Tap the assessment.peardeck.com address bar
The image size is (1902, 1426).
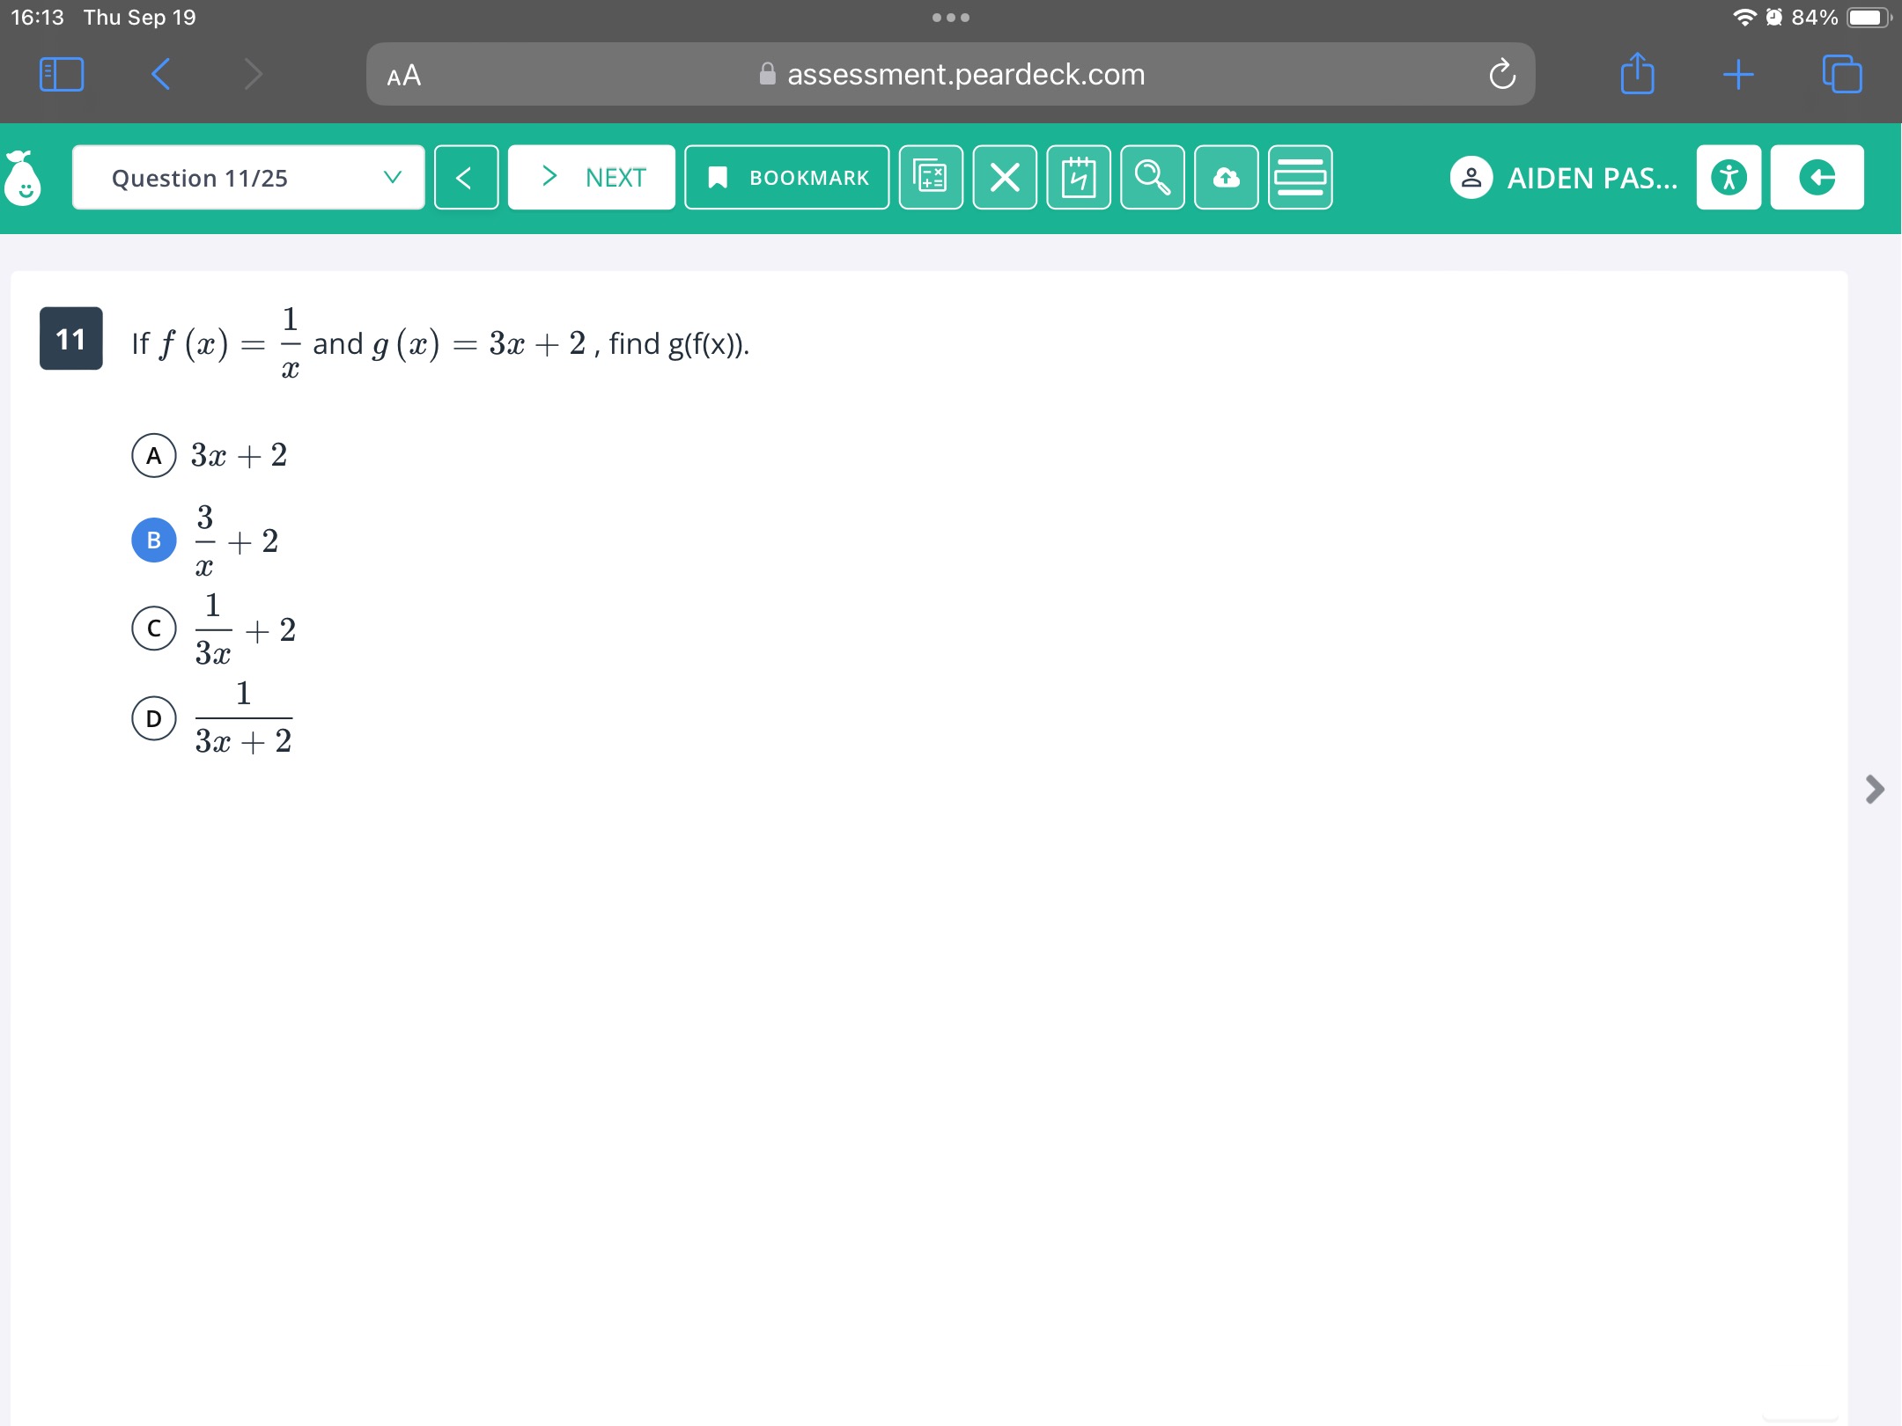coord(950,74)
